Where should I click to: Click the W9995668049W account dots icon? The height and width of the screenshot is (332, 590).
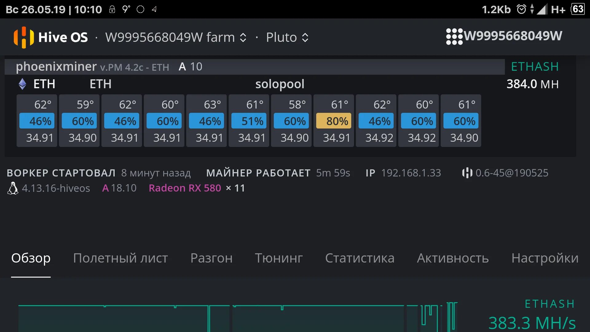pos(454,37)
